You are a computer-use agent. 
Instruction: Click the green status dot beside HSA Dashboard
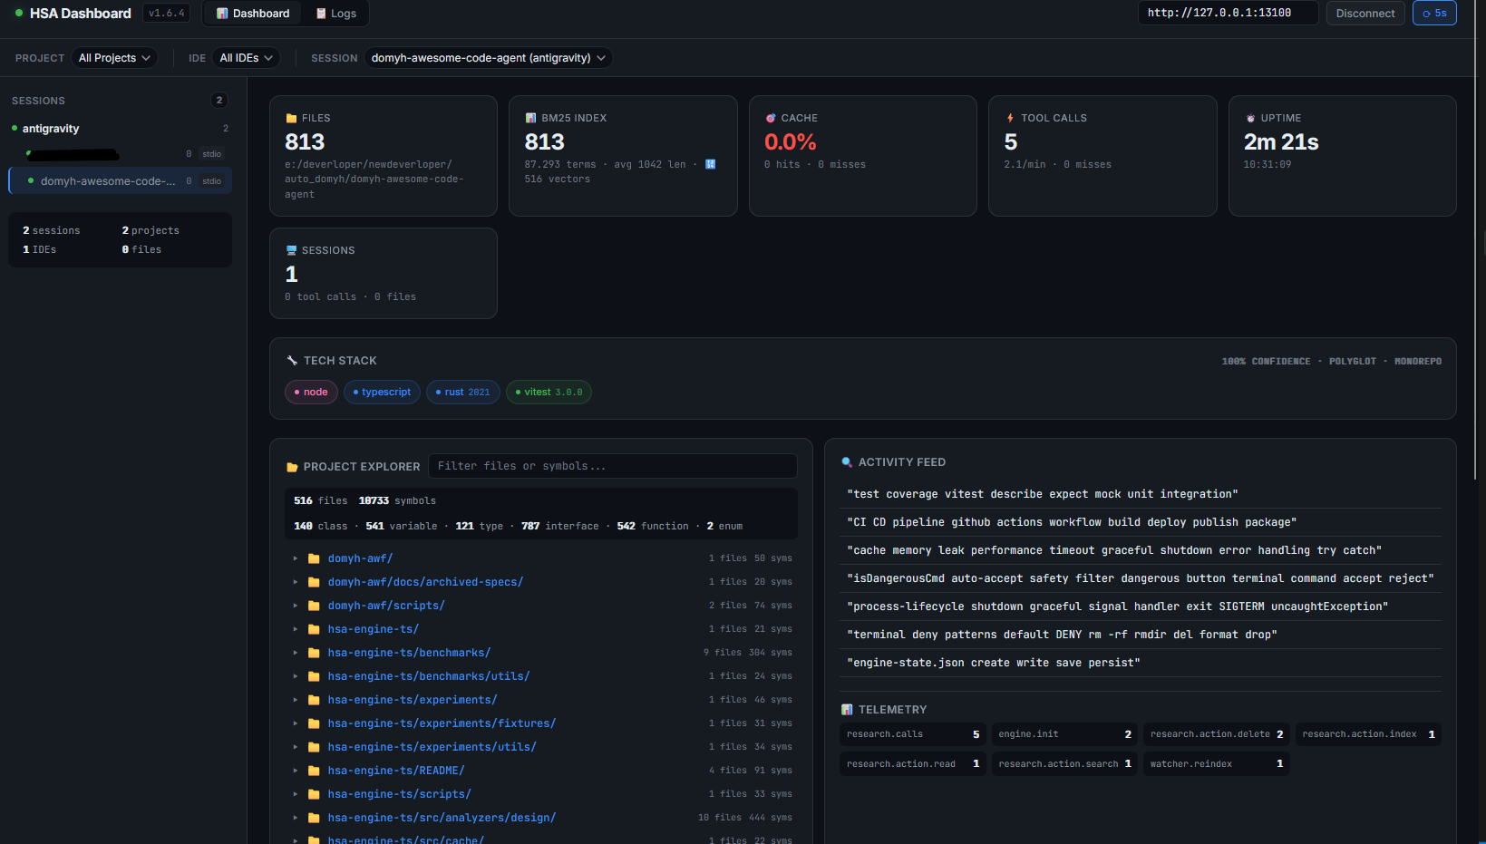(19, 13)
